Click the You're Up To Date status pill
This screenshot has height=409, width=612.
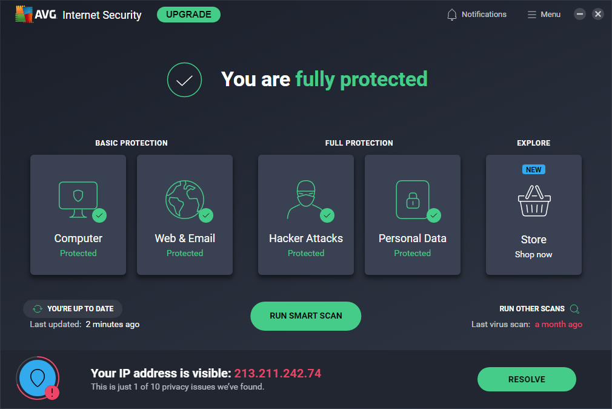click(73, 309)
